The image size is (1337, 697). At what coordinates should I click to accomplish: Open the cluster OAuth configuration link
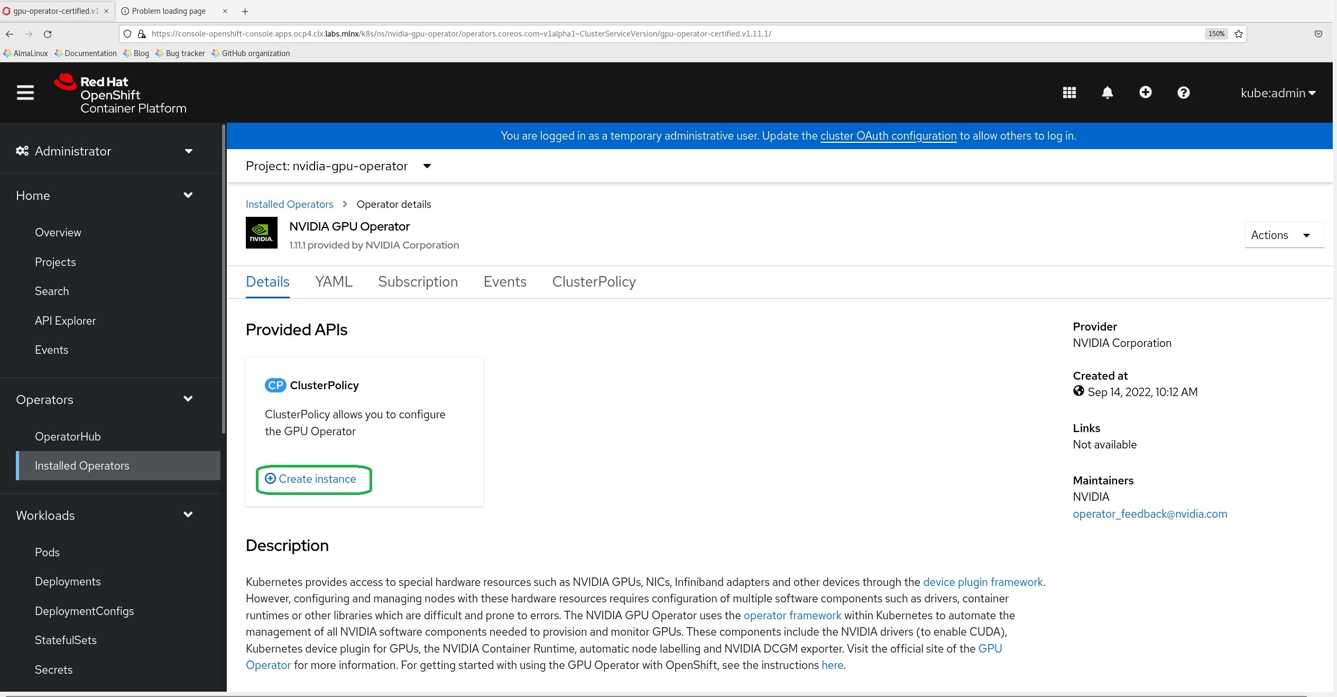(888, 136)
